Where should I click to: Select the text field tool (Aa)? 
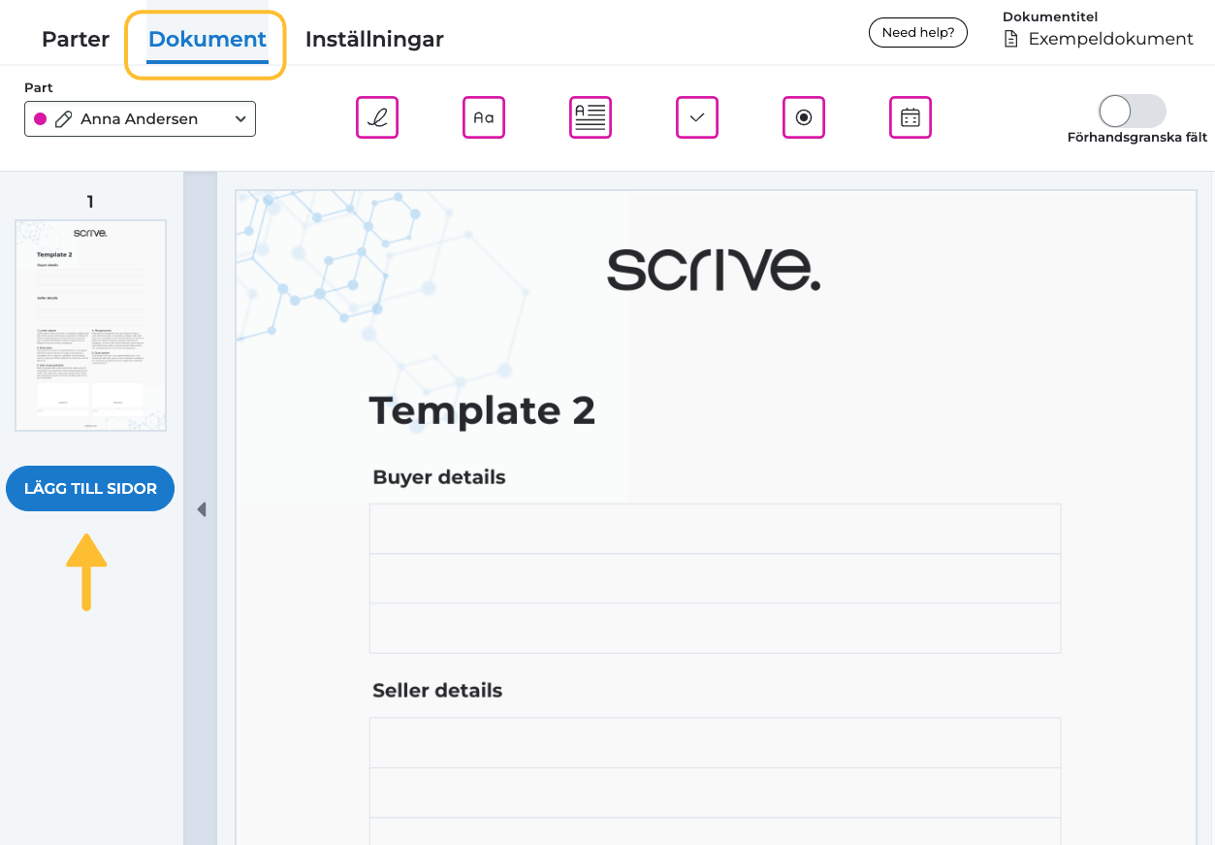pyautogui.click(x=484, y=117)
